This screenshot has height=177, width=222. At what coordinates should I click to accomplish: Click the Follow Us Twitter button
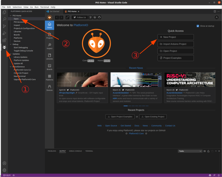click(x=80, y=17)
